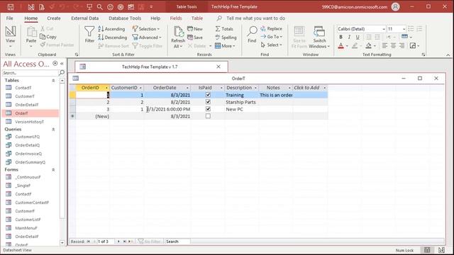Click Replace in Find group
Image resolution: width=454 pixels, height=255 pixels.
coord(271,28)
